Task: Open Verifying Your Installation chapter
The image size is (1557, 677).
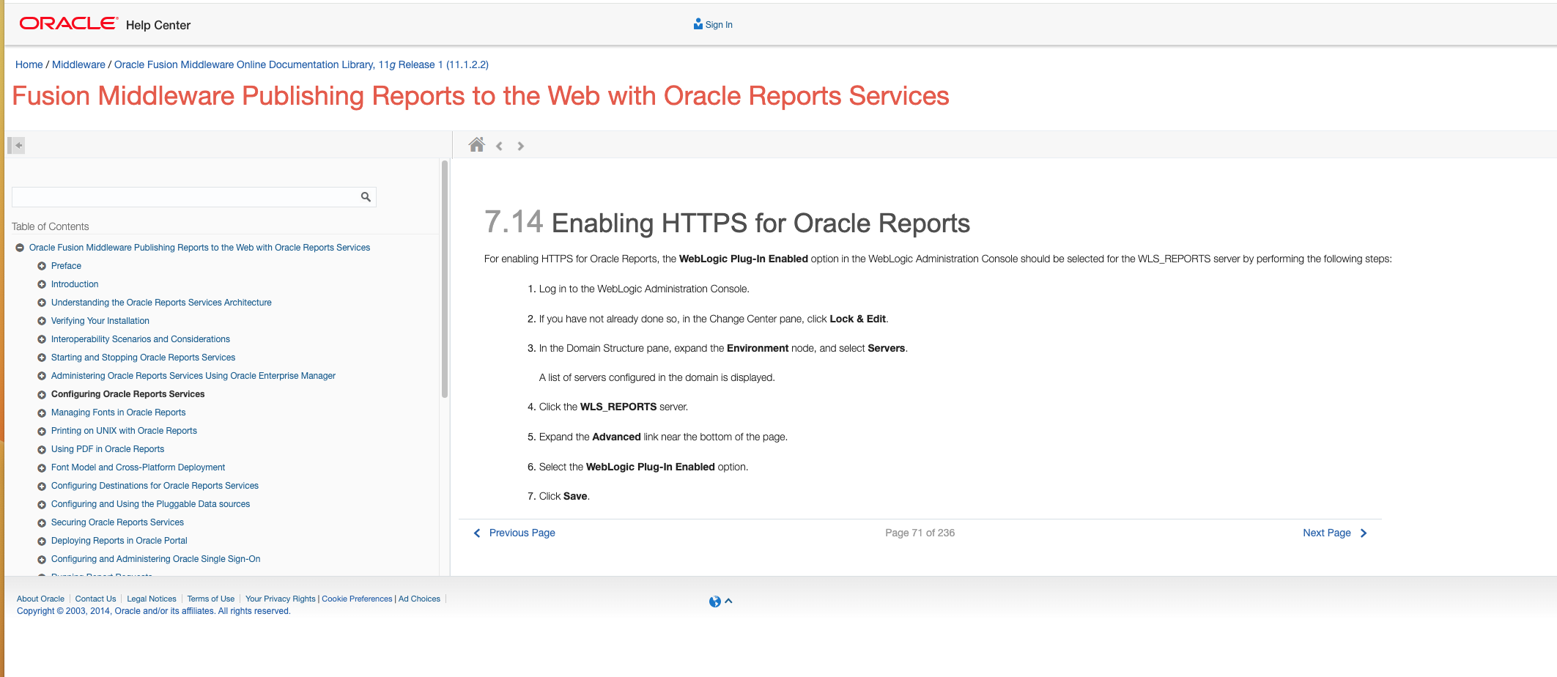Action: pos(100,321)
